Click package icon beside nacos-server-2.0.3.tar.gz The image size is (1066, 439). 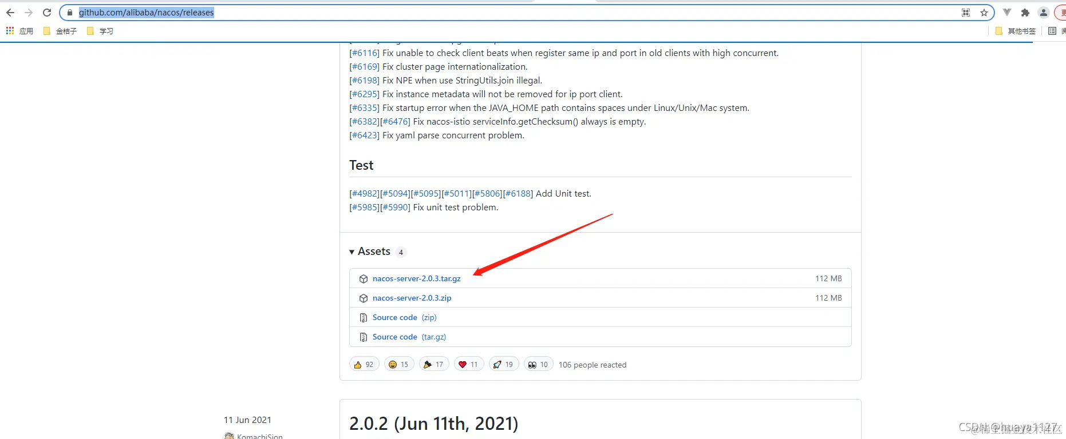(x=363, y=279)
